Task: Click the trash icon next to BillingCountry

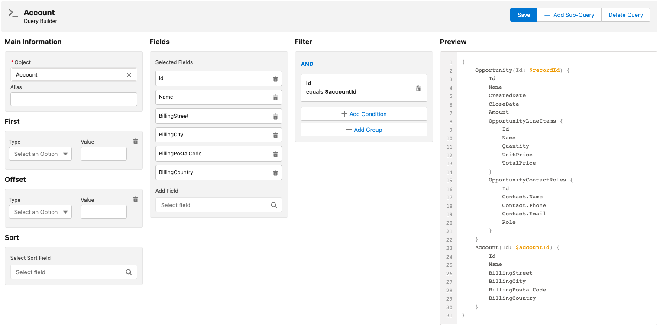Action: point(275,172)
